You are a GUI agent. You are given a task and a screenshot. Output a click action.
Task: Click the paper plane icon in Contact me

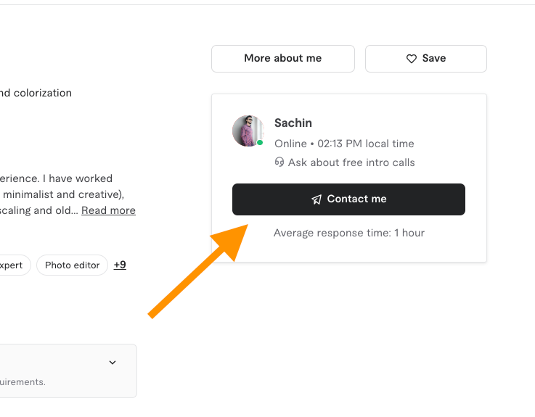(316, 199)
